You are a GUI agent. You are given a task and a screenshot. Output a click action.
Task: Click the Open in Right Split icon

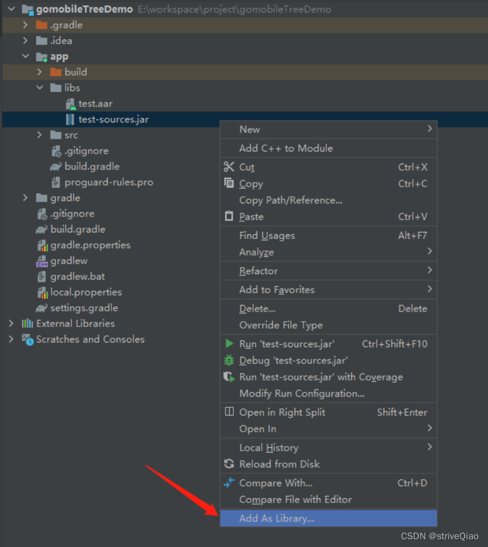coord(229,411)
